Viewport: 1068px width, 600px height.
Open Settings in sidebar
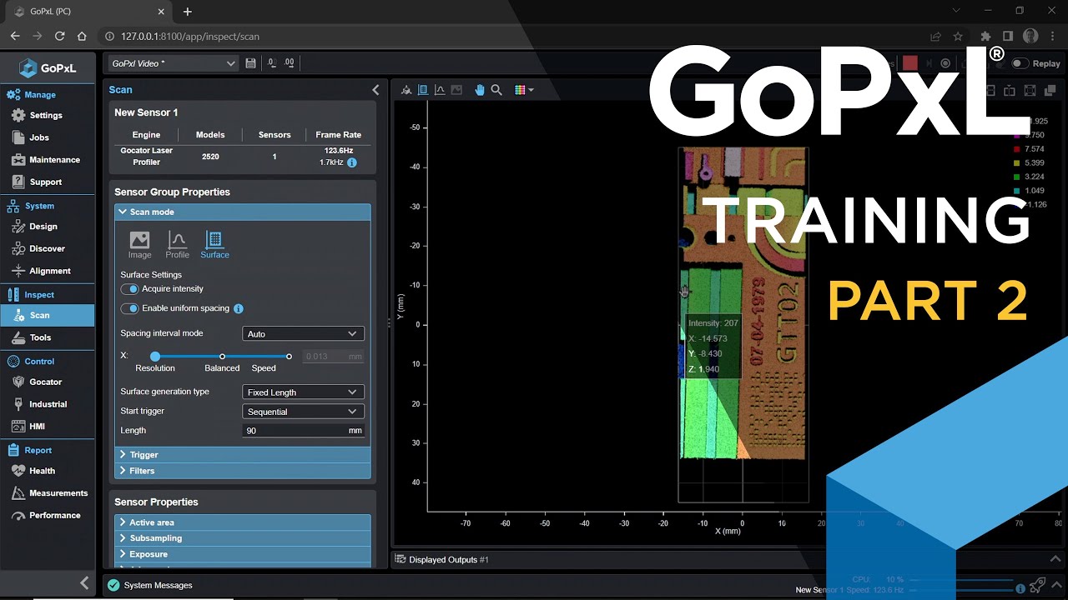tap(48, 116)
